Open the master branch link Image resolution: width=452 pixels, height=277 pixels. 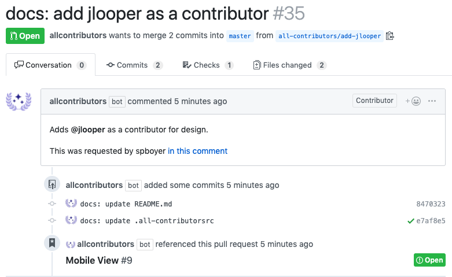[x=240, y=36]
